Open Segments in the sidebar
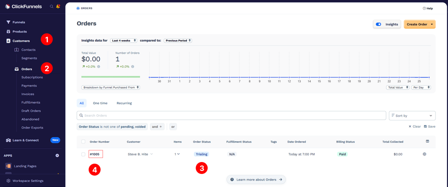The height and width of the screenshot is (187, 448). coord(29,58)
